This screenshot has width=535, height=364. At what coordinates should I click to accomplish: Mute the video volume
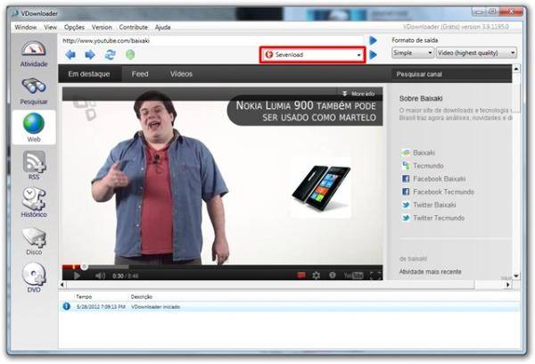click(x=100, y=276)
